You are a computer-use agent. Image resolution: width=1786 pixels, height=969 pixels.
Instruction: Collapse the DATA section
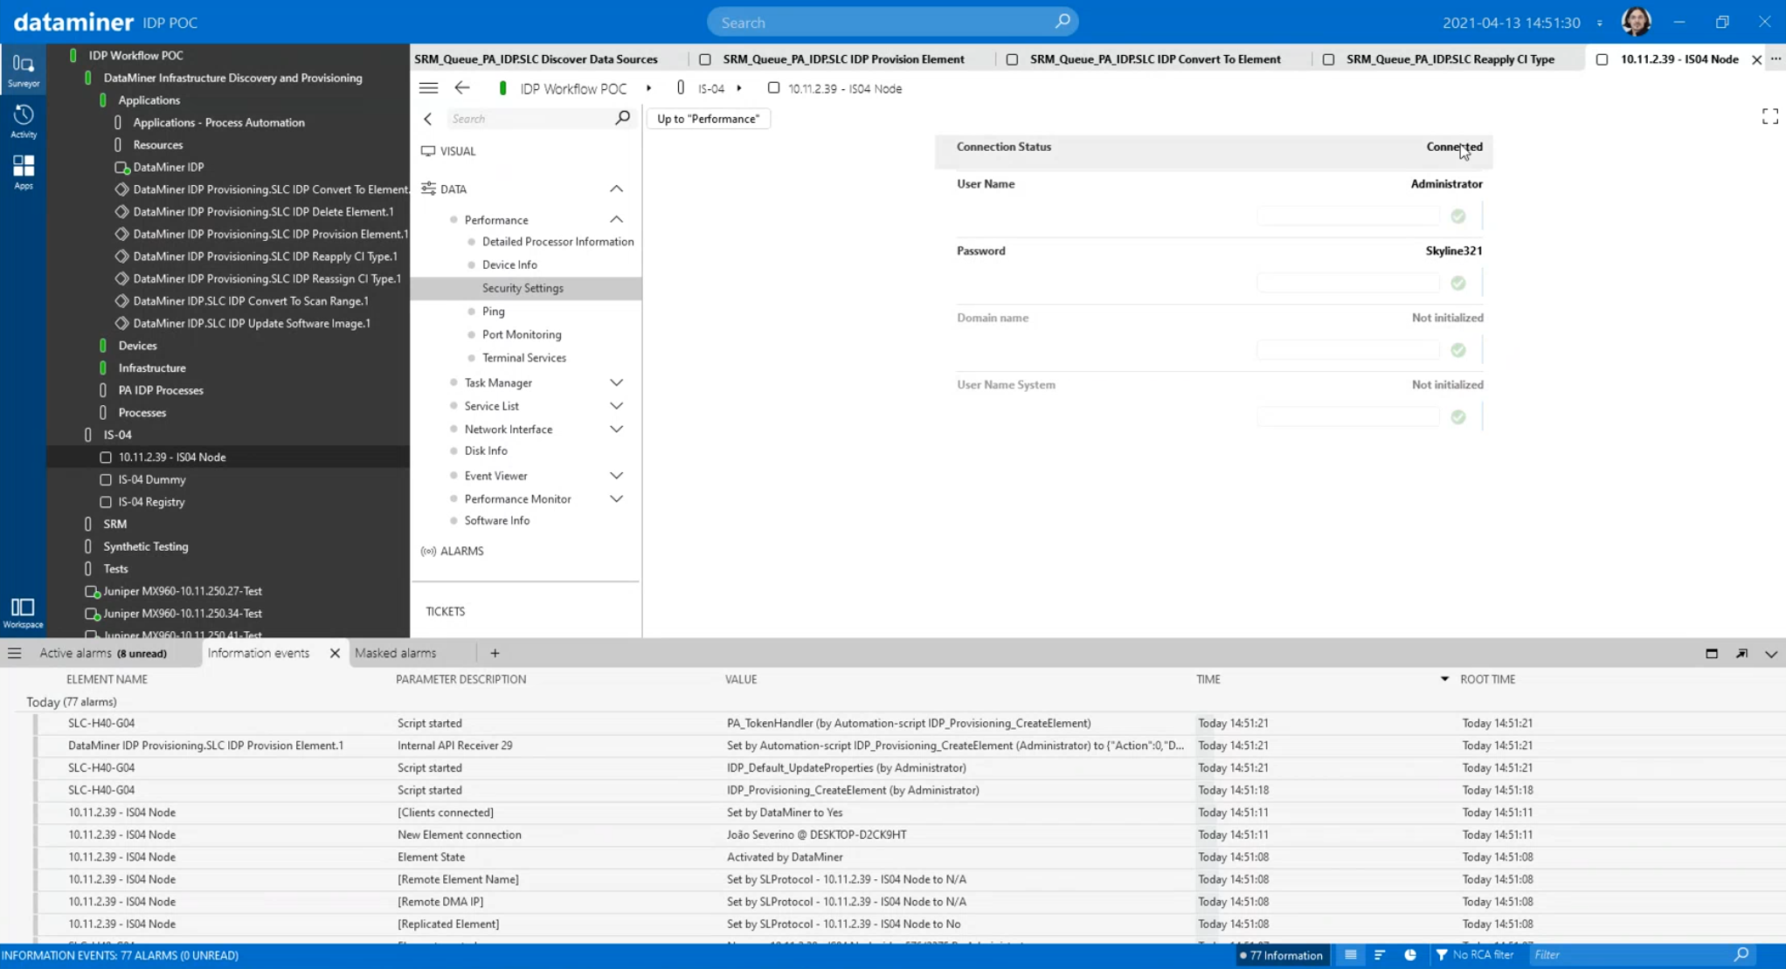pos(616,189)
